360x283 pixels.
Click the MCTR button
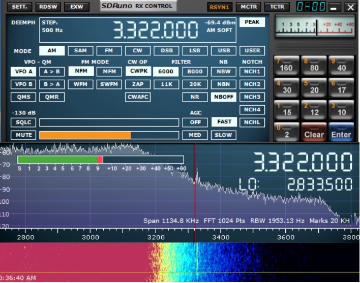[x=249, y=7]
